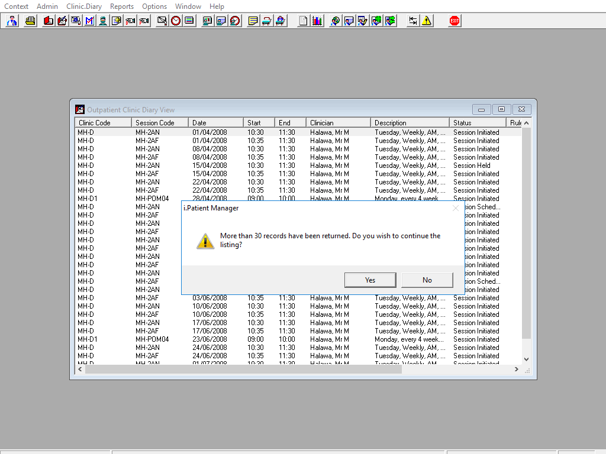Image resolution: width=606 pixels, height=454 pixels.
Task: Click the blank document toolbar icon
Action: click(x=303, y=21)
